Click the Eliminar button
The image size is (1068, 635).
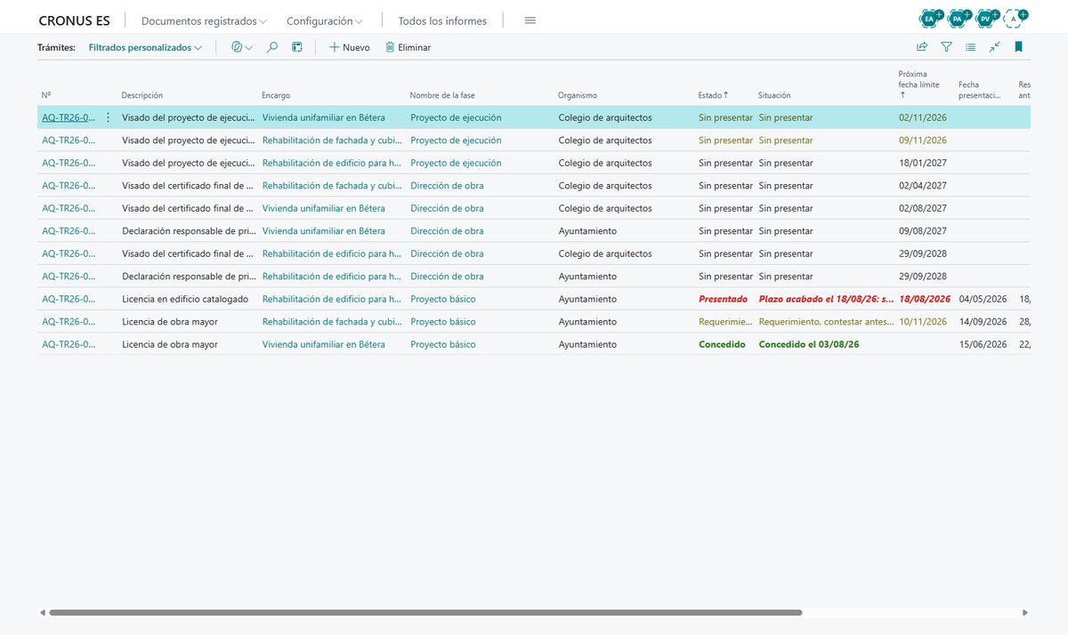(408, 47)
